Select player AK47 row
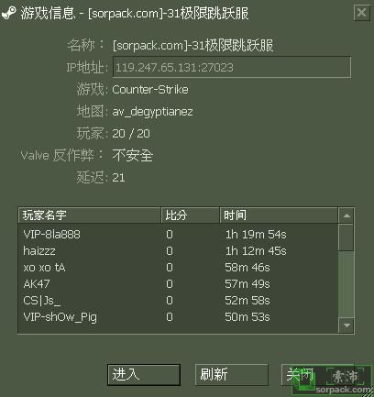Viewport: 374px width, 397px height. 178,284
